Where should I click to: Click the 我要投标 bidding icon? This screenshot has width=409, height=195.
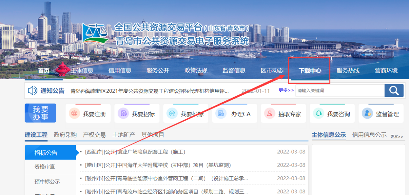click(172, 114)
